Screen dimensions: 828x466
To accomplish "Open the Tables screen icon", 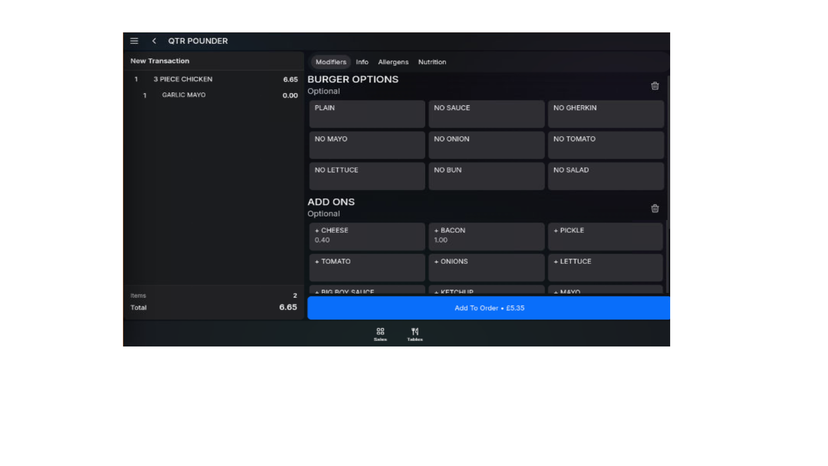I will pos(415,334).
